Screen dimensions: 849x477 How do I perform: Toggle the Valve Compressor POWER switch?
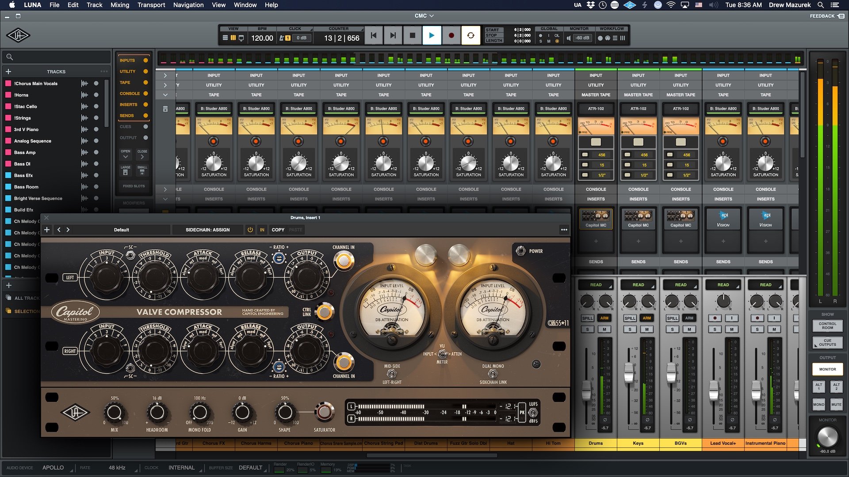point(521,251)
